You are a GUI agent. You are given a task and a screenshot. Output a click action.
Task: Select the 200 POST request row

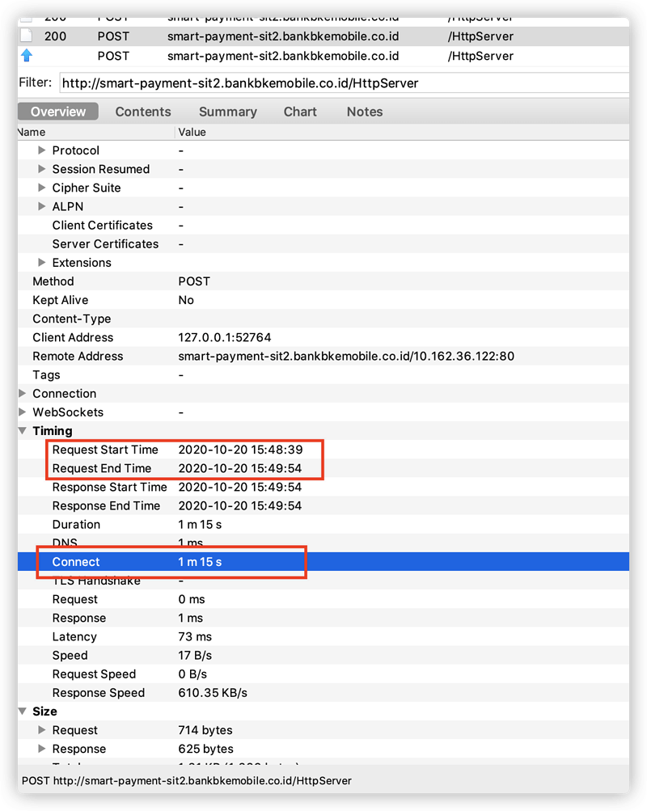(x=323, y=36)
